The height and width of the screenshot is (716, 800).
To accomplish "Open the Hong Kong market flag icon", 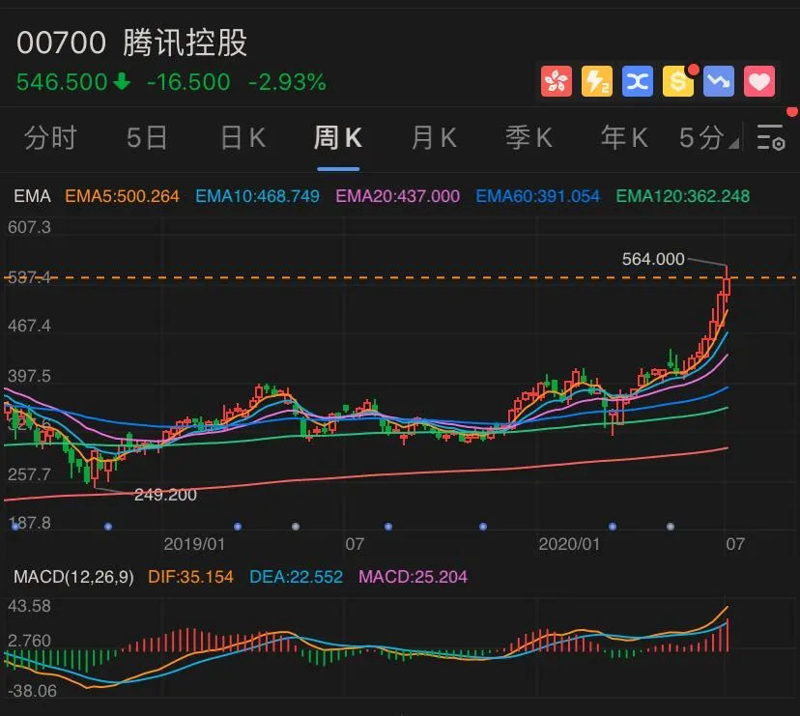I will 556,81.
